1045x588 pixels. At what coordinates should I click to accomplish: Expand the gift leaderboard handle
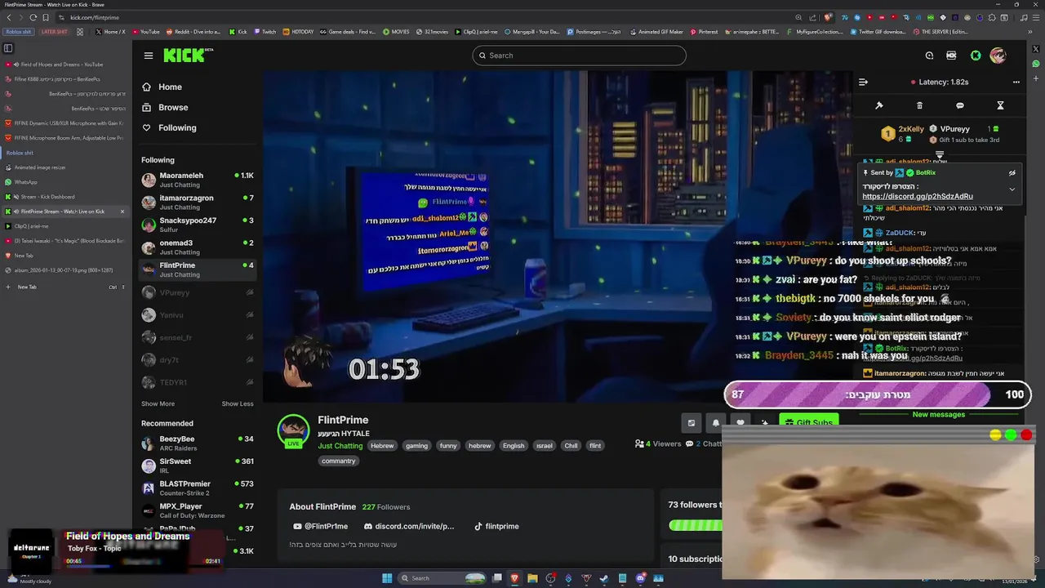pyautogui.click(x=940, y=154)
